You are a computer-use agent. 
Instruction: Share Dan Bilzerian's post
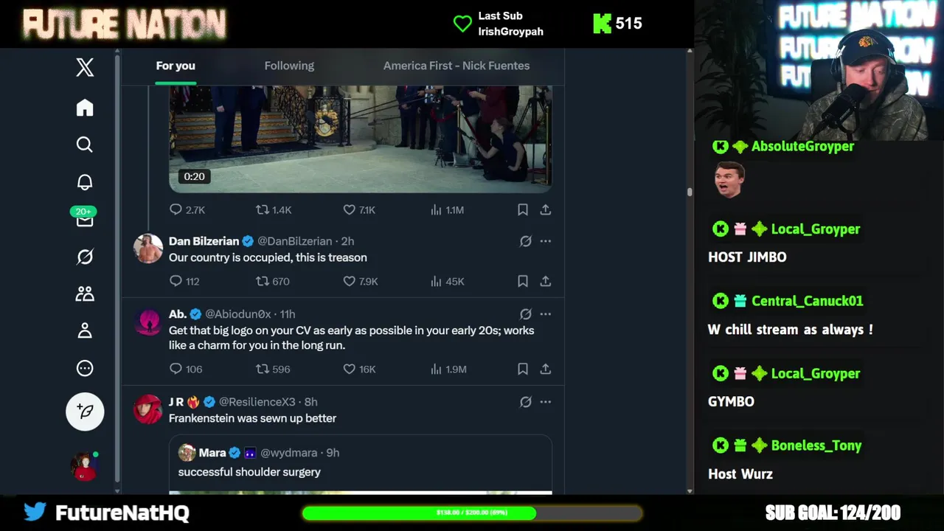click(x=546, y=281)
